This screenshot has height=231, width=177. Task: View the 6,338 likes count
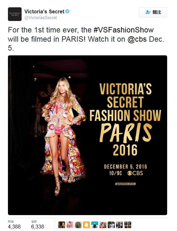[37, 226]
